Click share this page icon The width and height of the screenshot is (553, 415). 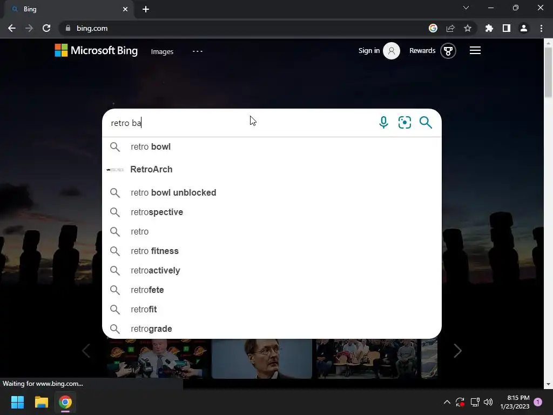pos(450,28)
